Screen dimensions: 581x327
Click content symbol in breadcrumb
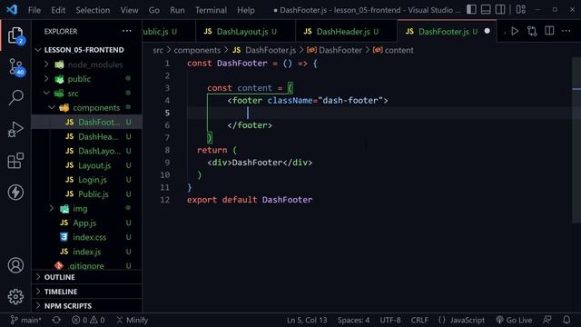(393, 50)
